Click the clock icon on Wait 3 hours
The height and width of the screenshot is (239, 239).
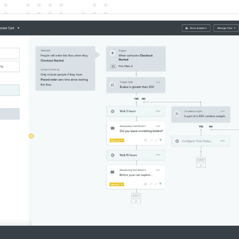point(112,111)
